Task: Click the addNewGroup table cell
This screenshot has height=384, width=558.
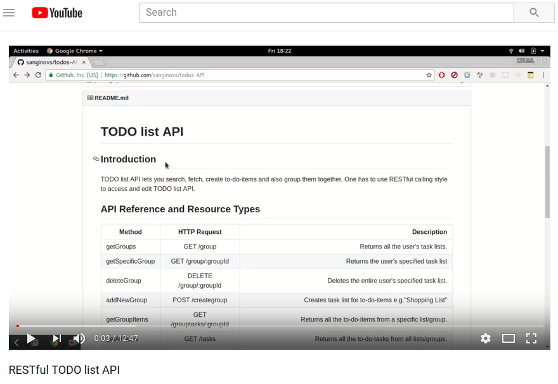Action: [131, 300]
